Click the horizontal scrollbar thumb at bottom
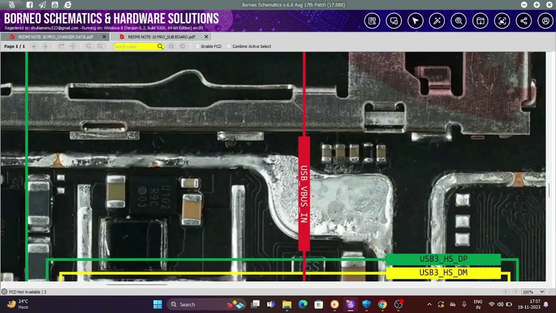This screenshot has height=313, width=556. point(137,285)
